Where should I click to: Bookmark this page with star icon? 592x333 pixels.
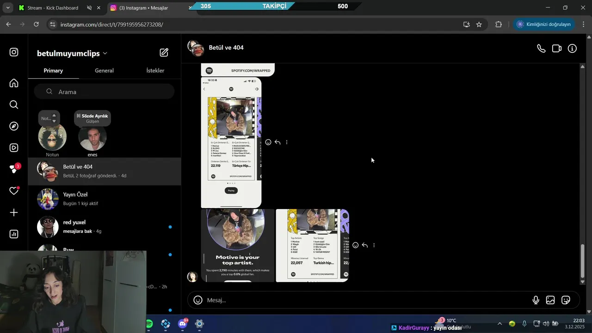[x=479, y=25]
